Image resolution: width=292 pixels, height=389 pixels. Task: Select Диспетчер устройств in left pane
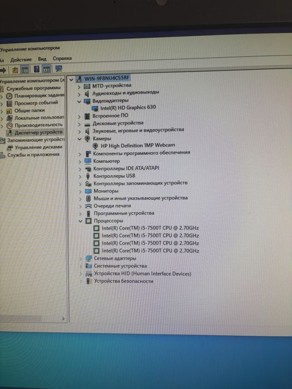38,132
